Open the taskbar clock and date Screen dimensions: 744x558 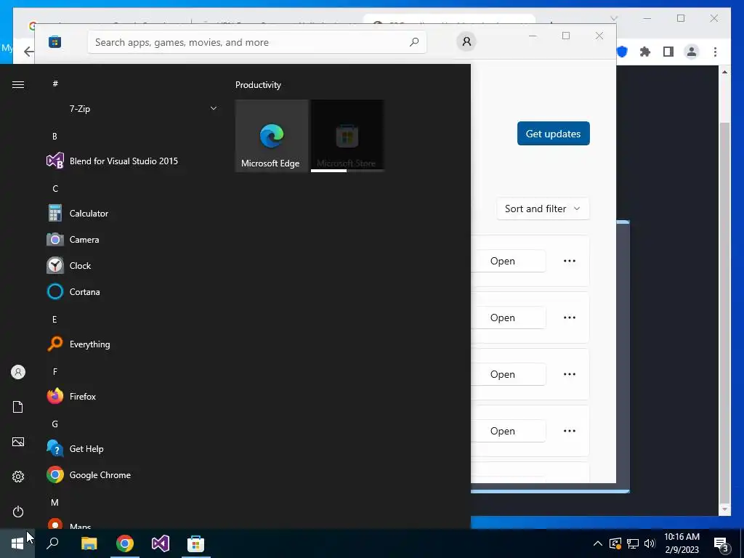682,543
